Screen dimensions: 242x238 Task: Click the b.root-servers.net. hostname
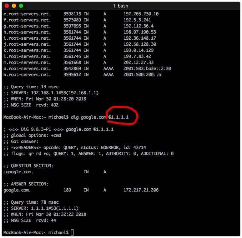coord(27,75)
